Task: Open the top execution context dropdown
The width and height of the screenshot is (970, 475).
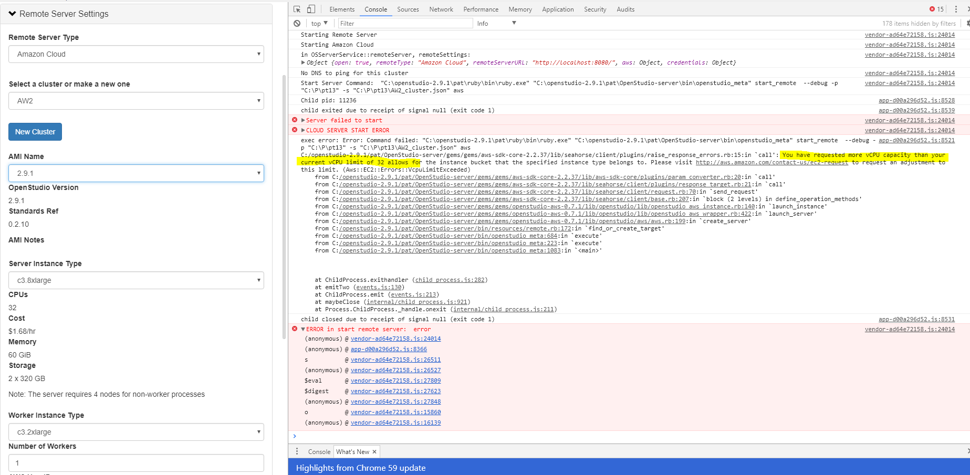Action: (319, 23)
